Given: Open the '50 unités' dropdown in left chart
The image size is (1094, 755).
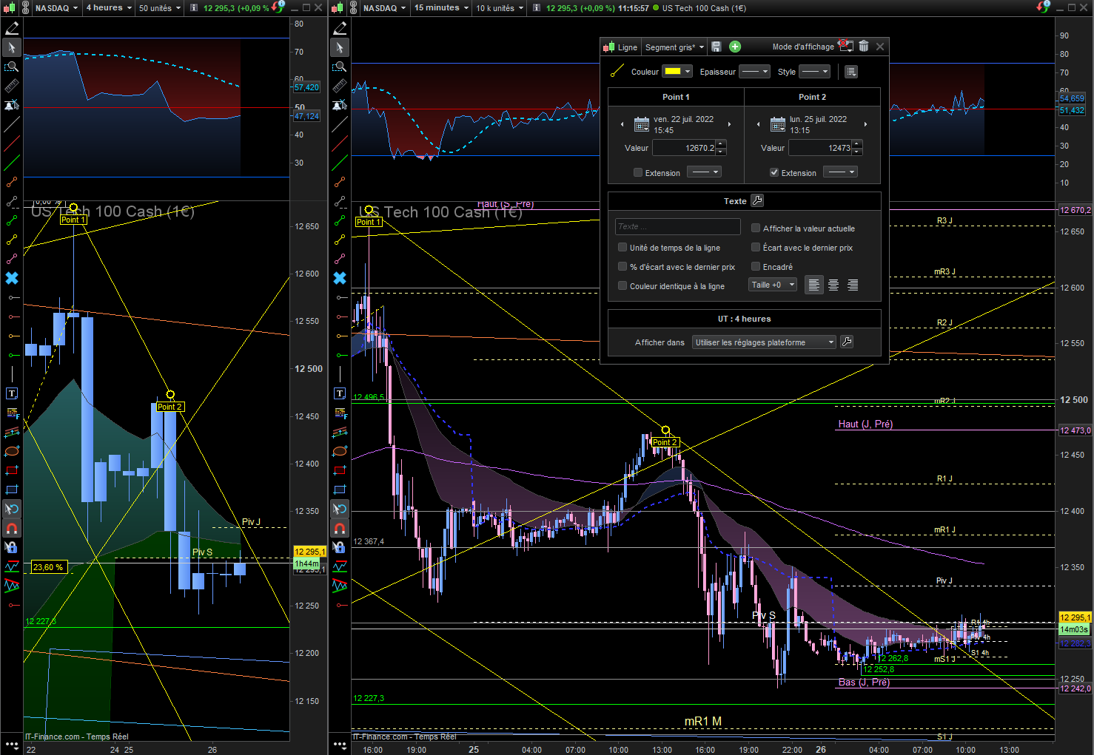Looking at the screenshot, I should click(x=160, y=7).
